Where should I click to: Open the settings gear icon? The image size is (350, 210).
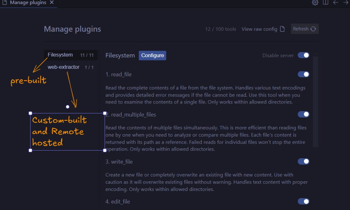[x=315, y=3]
